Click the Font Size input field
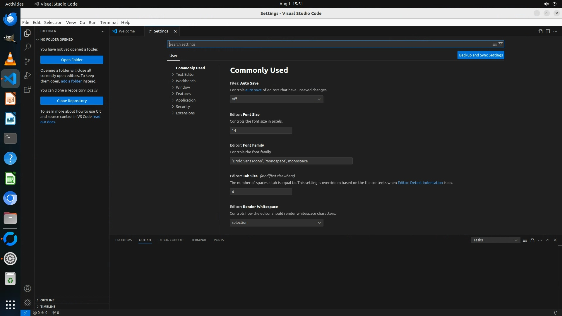Screen dimensions: 562x316 [x=261, y=130]
